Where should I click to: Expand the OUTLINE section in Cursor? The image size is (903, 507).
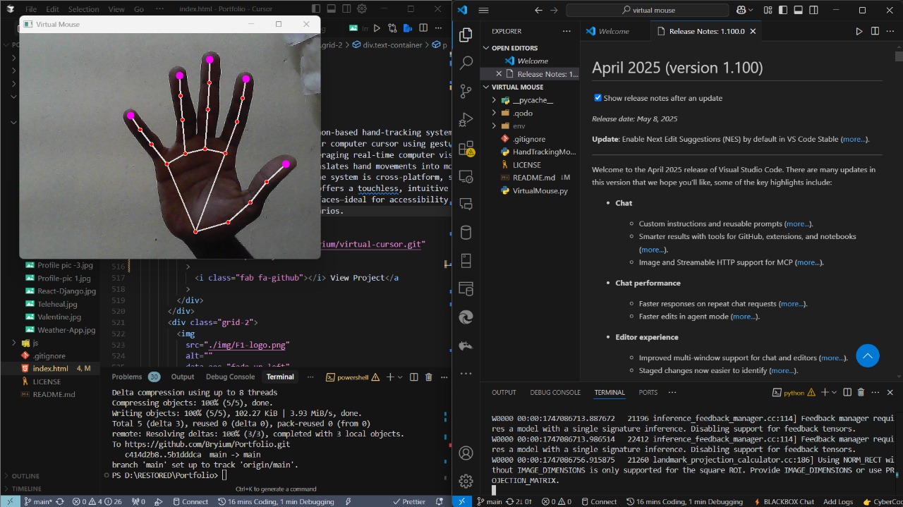pos(25,476)
